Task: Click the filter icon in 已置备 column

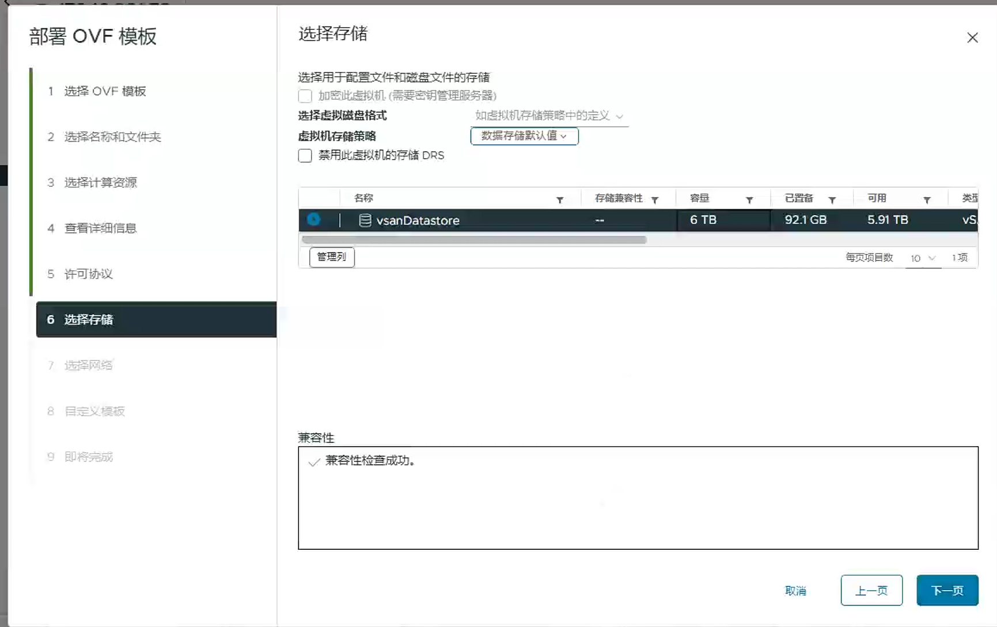Action: tap(832, 200)
